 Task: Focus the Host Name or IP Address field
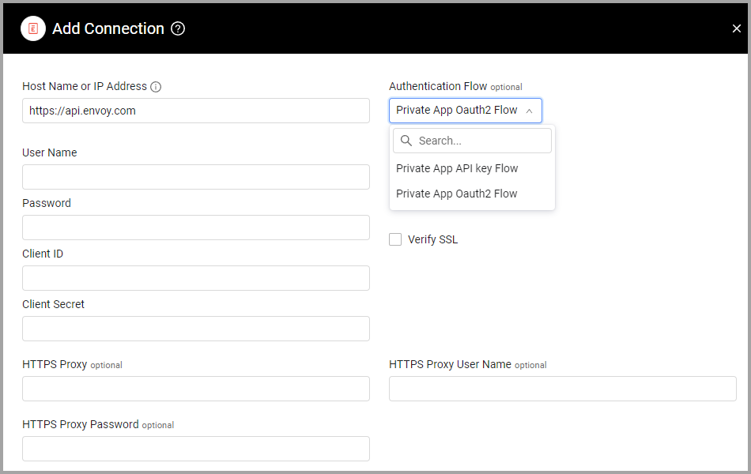[196, 111]
